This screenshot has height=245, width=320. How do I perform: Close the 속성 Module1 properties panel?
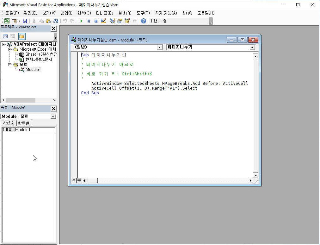tap(53, 109)
